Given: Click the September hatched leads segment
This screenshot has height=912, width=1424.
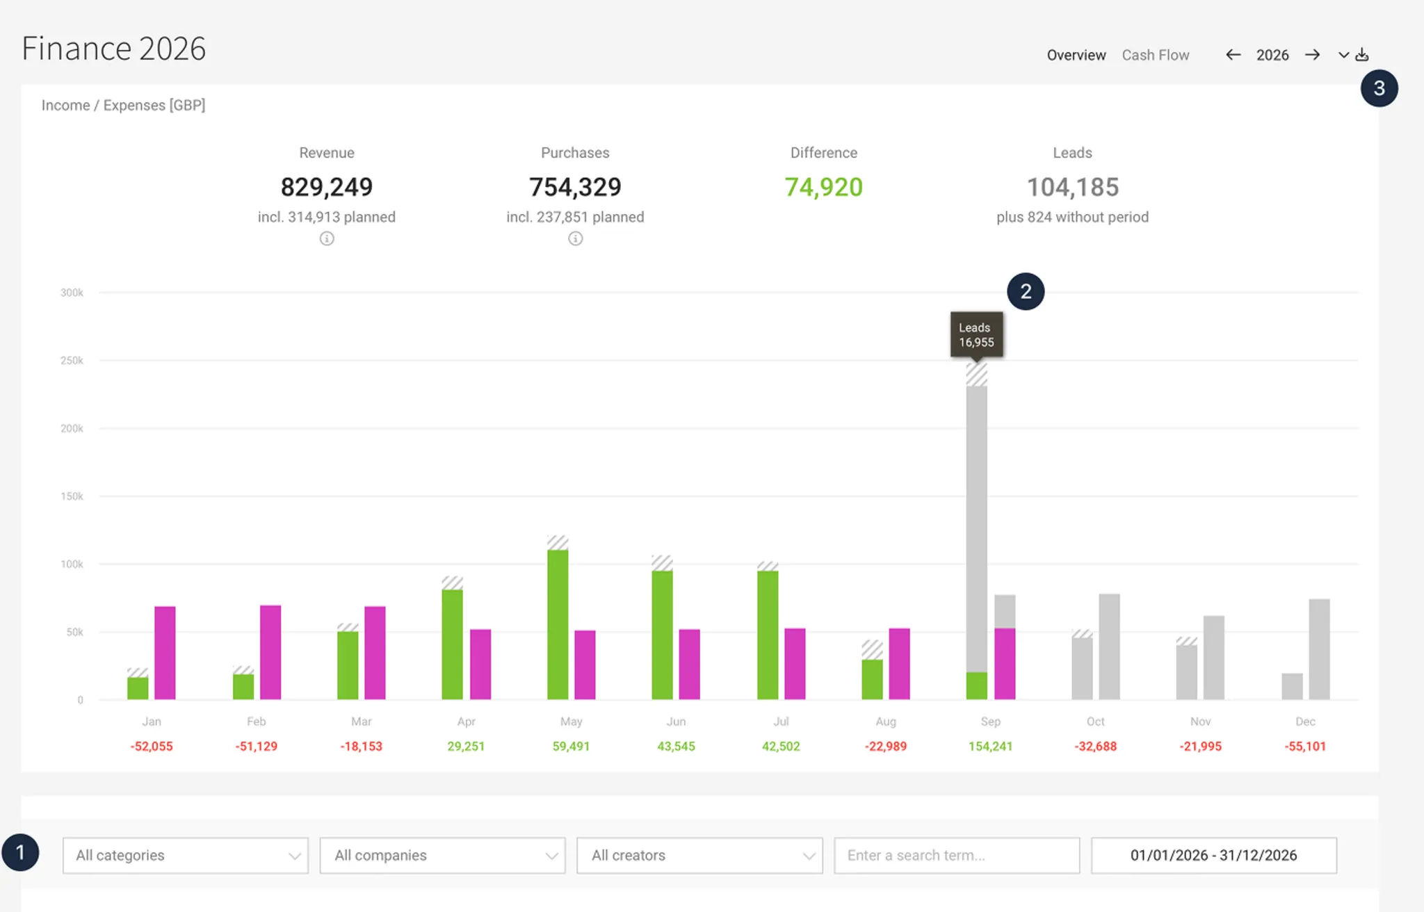Looking at the screenshot, I should [x=976, y=374].
